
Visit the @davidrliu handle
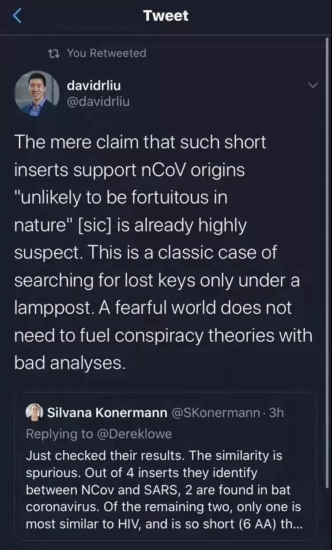pyautogui.click(x=98, y=101)
